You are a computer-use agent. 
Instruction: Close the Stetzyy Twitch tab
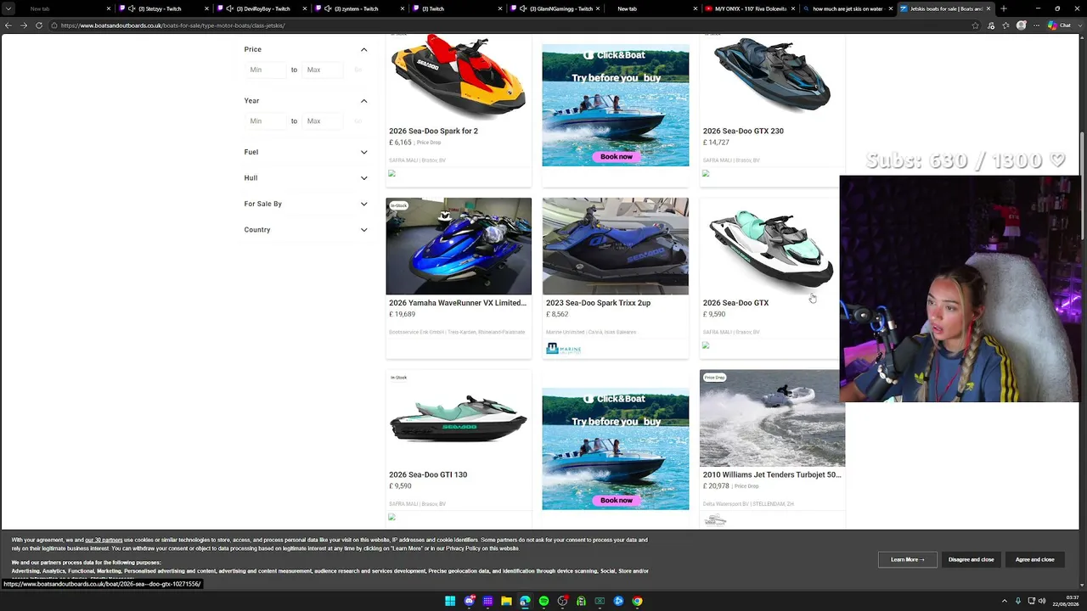tap(206, 8)
